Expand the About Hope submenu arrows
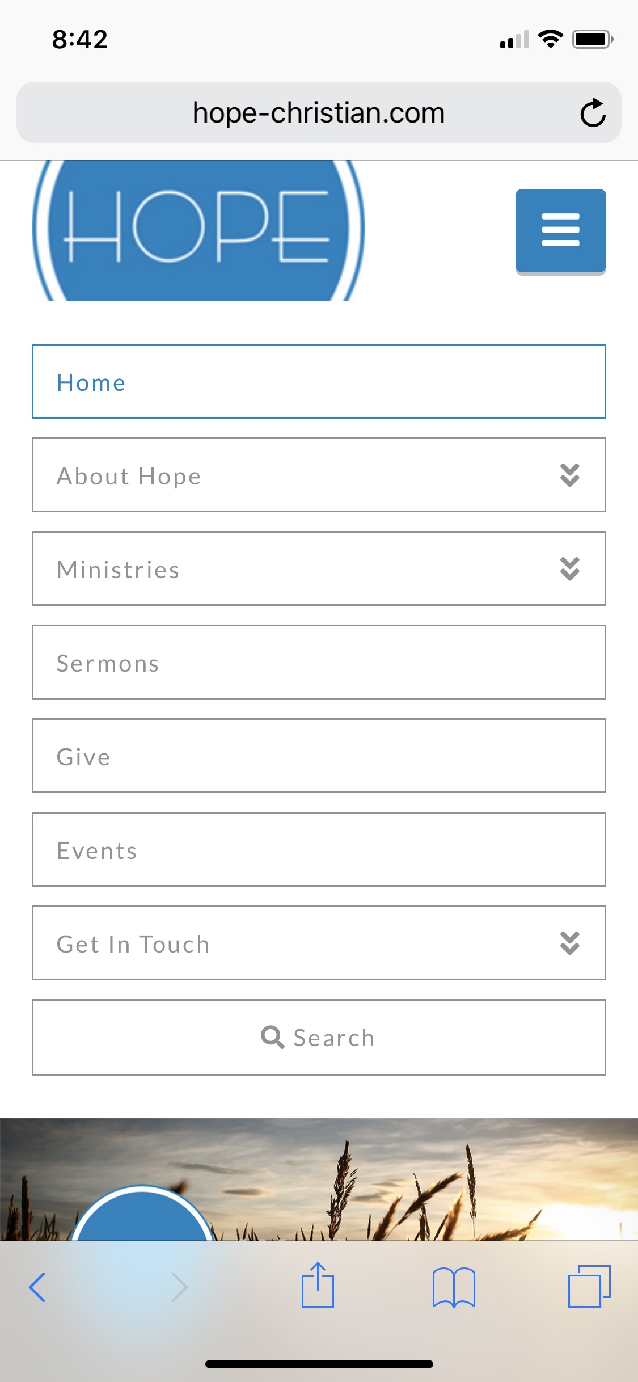 tap(569, 475)
